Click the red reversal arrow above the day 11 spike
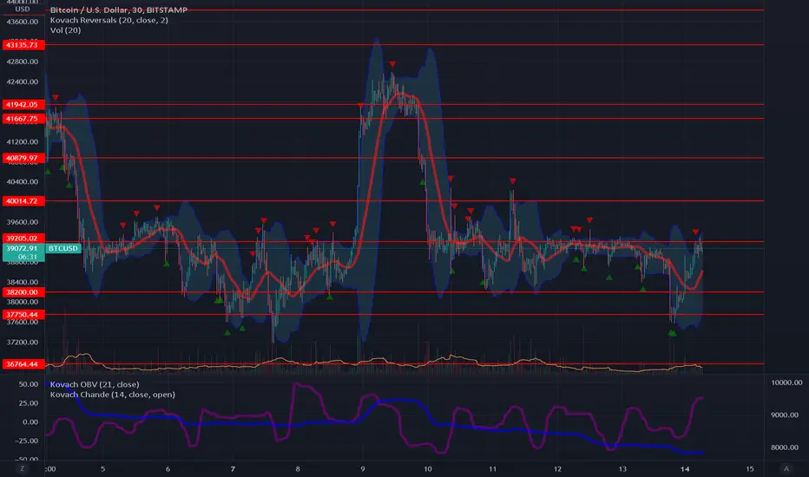The height and width of the screenshot is (477, 809). [513, 181]
